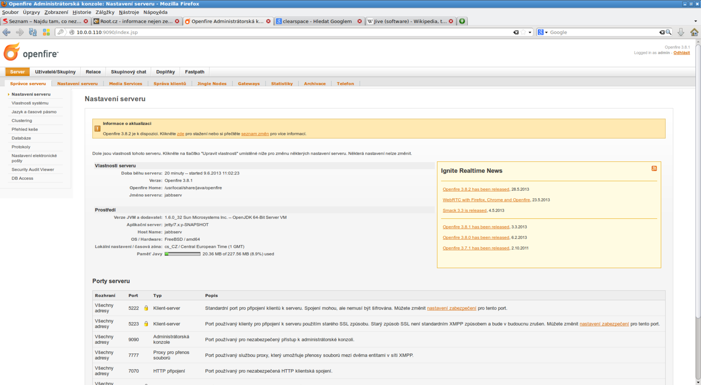Open 'WebRTC with Firefox, Chrome and Openfire' link
The height and width of the screenshot is (385, 701).
pos(486,200)
